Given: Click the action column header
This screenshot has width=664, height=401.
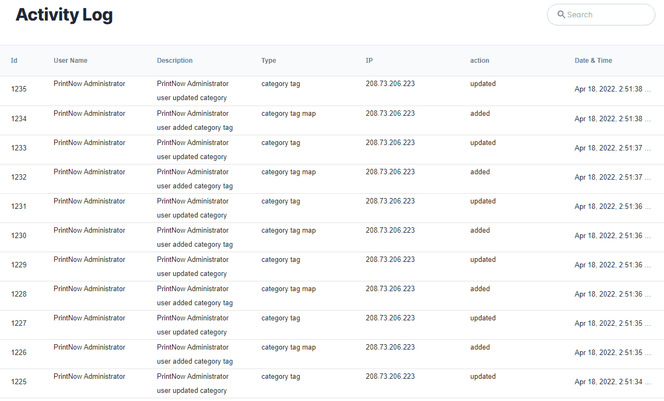Looking at the screenshot, I should tap(479, 61).
